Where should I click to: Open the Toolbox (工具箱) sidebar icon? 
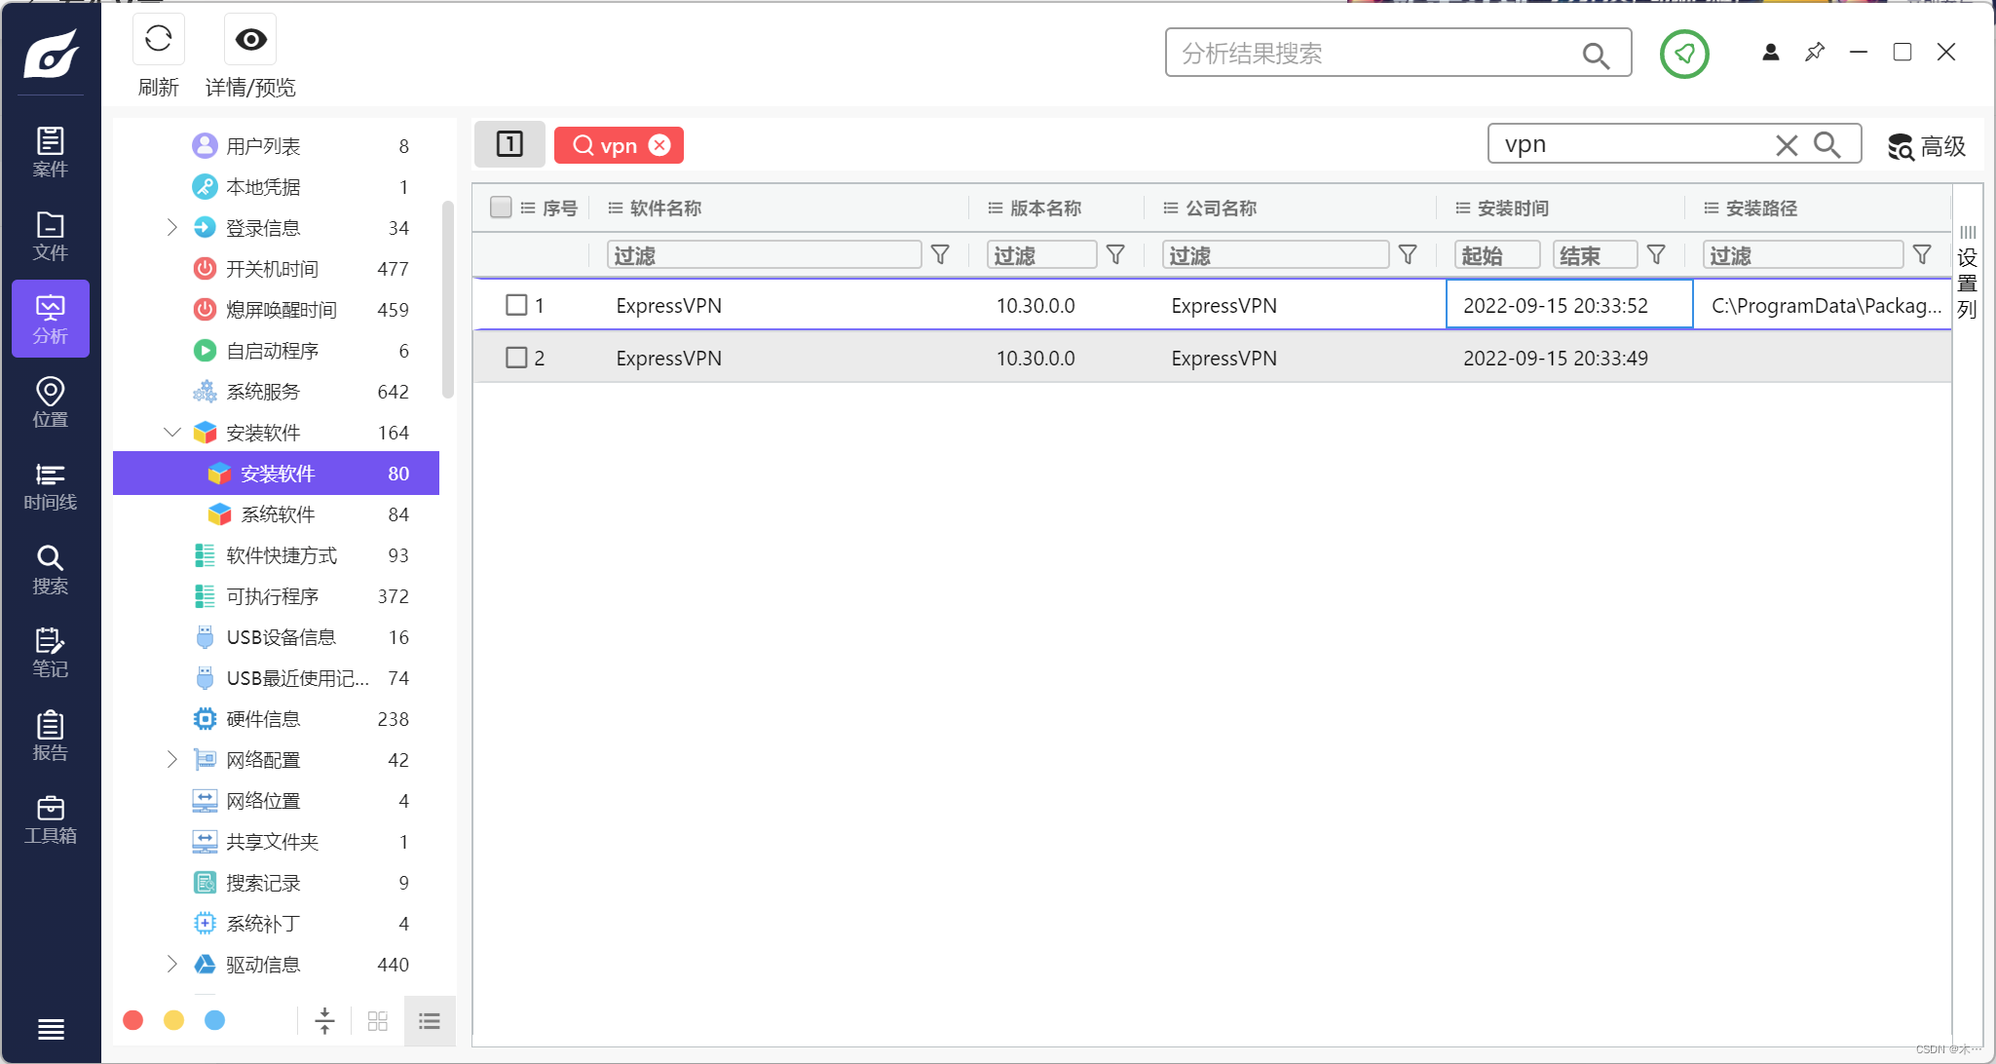click(x=50, y=819)
